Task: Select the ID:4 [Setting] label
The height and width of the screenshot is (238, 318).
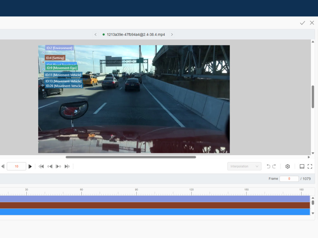Action: [55, 58]
